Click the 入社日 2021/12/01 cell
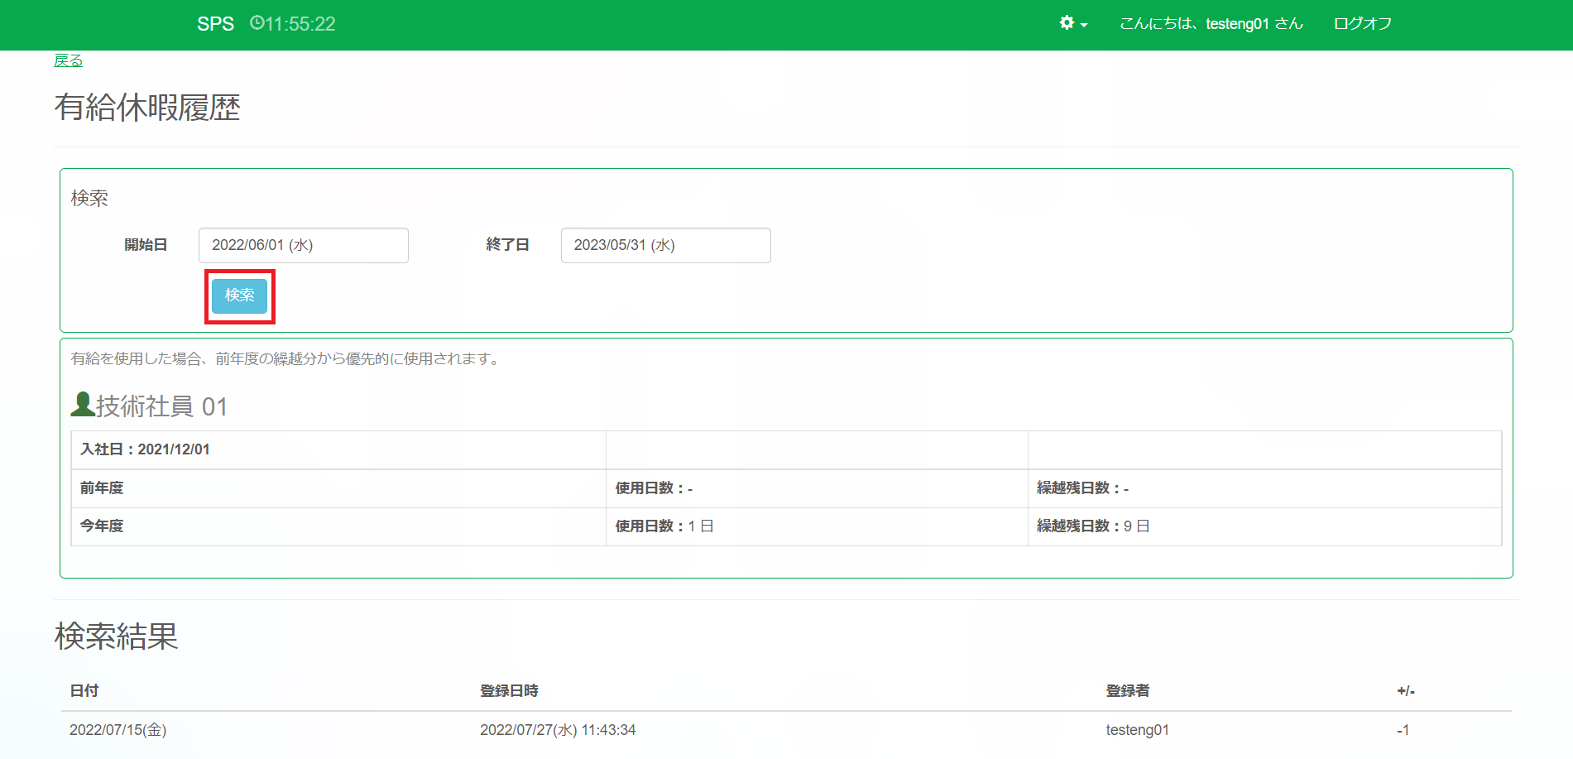 [x=145, y=449]
